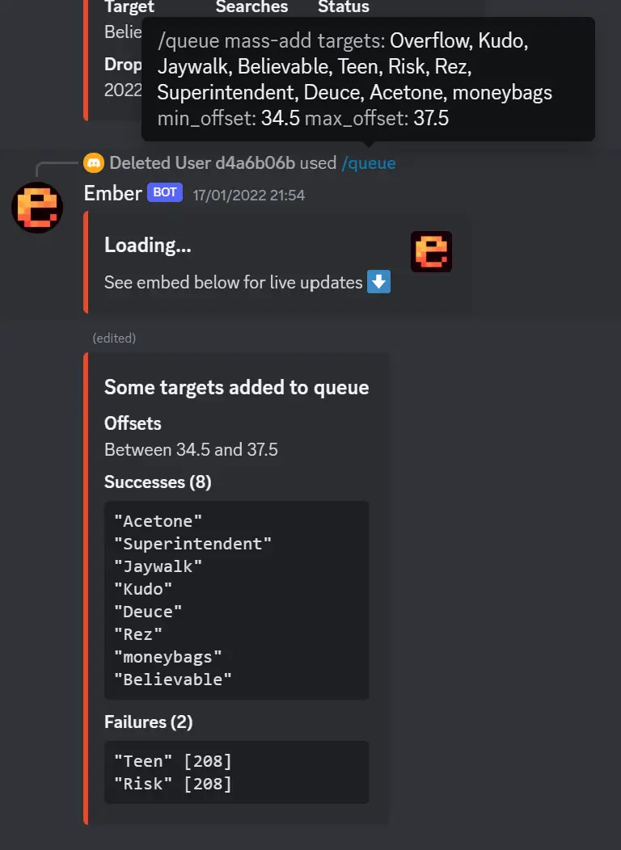Click the blue down-arrow emoji

point(378,283)
